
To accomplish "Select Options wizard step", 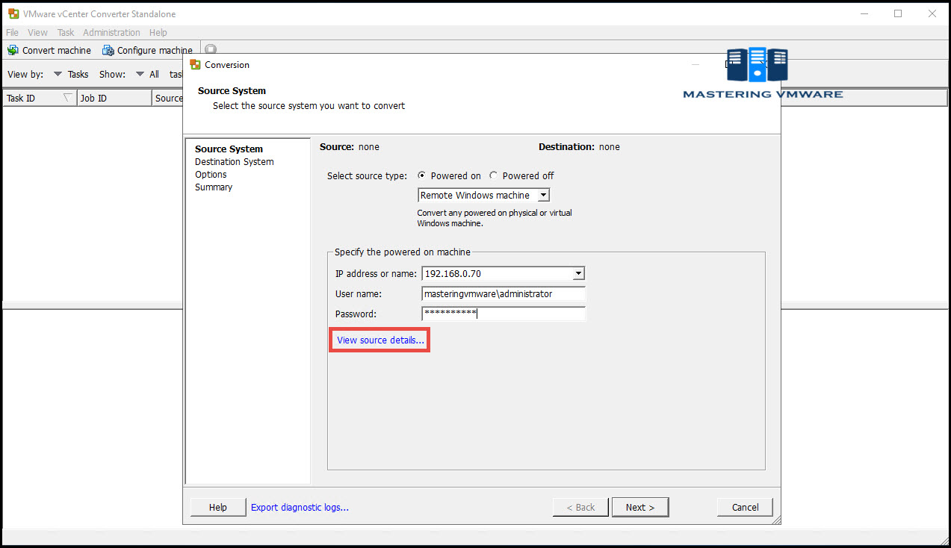I will click(211, 175).
